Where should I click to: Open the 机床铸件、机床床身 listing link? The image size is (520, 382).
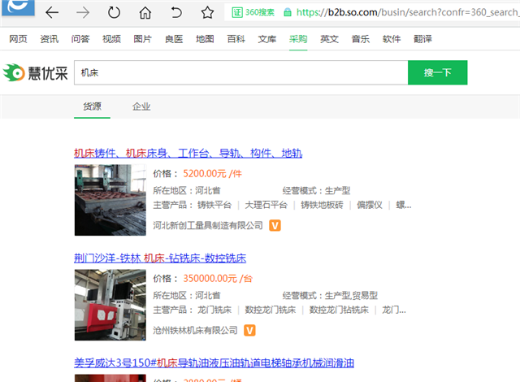[188, 153]
